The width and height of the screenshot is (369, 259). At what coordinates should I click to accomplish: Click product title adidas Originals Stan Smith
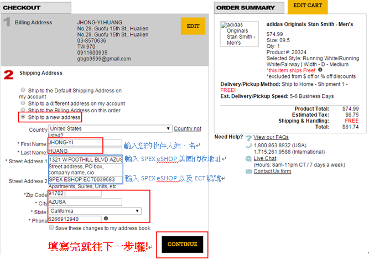pos(310,24)
